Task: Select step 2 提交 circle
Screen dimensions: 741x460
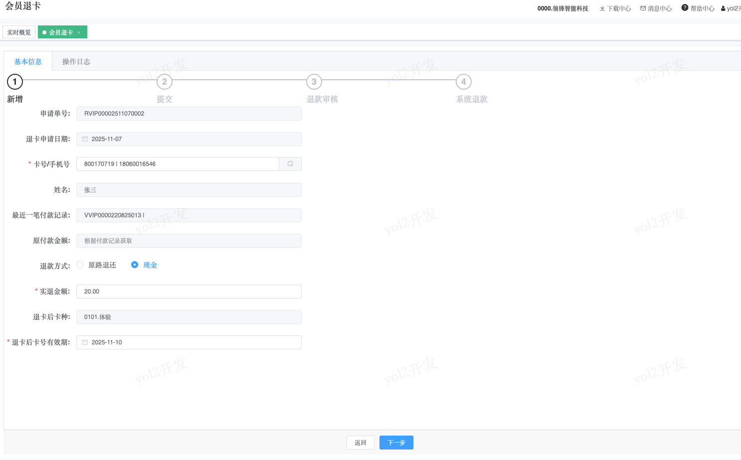Action: pyautogui.click(x=165, y=82)
